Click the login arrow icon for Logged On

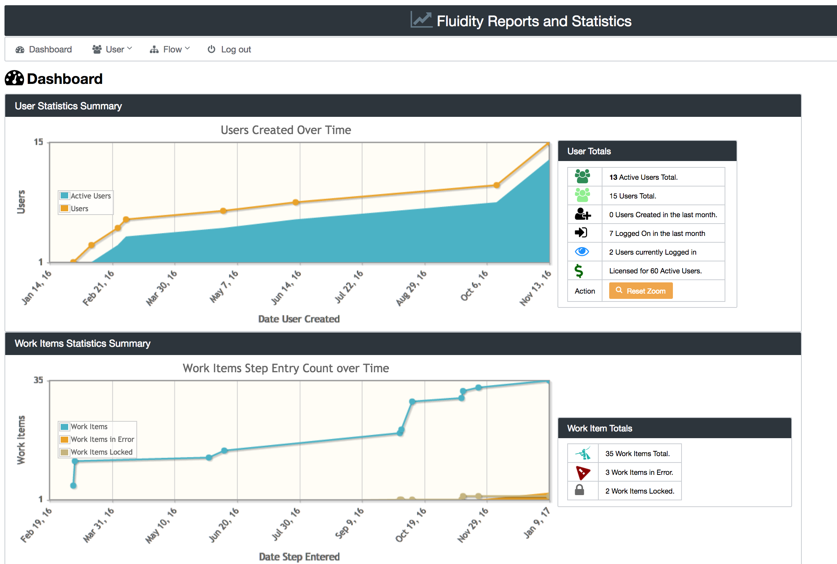click(x=581, y=233)
